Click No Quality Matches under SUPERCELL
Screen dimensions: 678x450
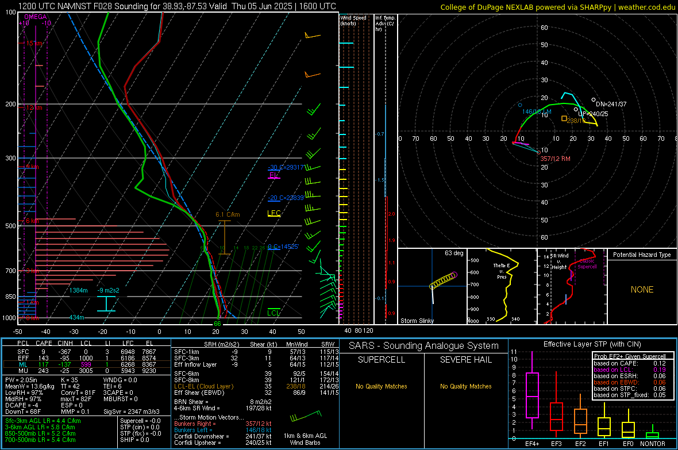[x=382, y=386]
